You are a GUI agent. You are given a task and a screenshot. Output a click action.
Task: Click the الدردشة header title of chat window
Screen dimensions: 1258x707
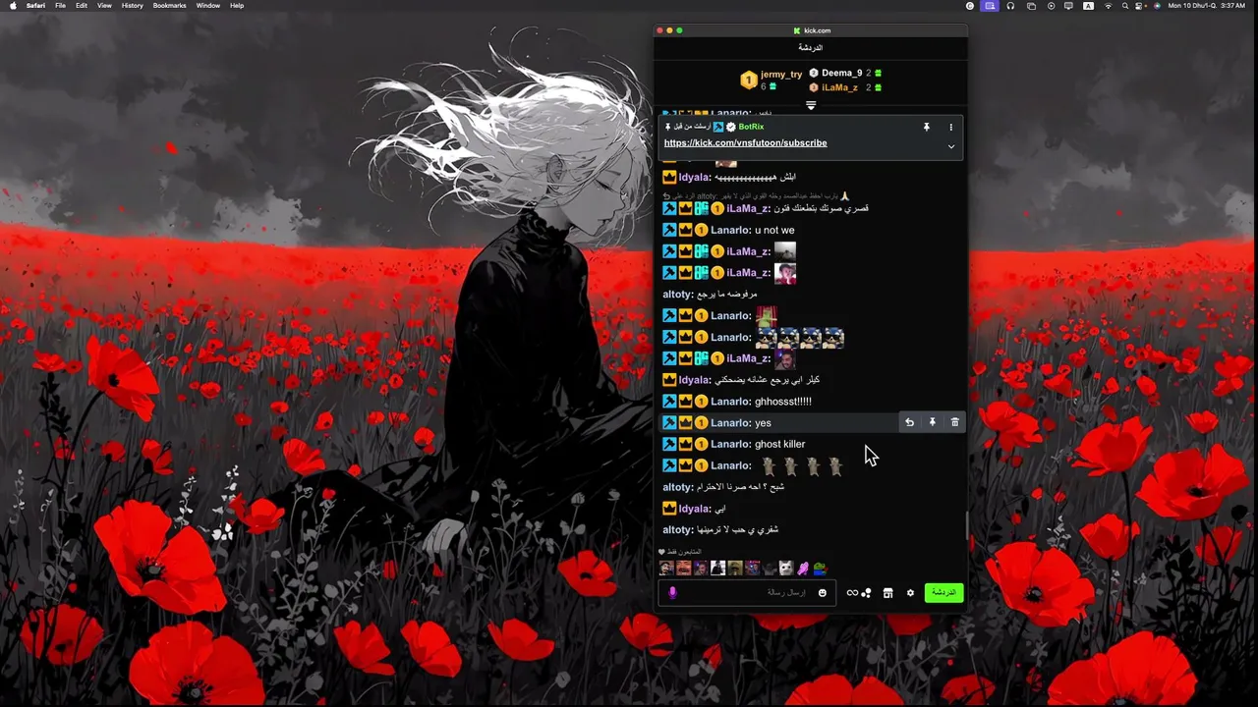pyautogui.click(x=810, y=47)
